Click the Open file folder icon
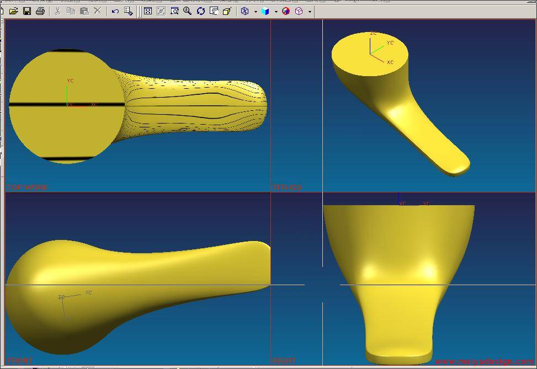The image size is (537, 369). tap(14, 11)
